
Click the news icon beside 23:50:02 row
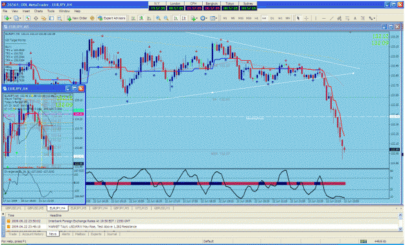(x=8, y=221)
